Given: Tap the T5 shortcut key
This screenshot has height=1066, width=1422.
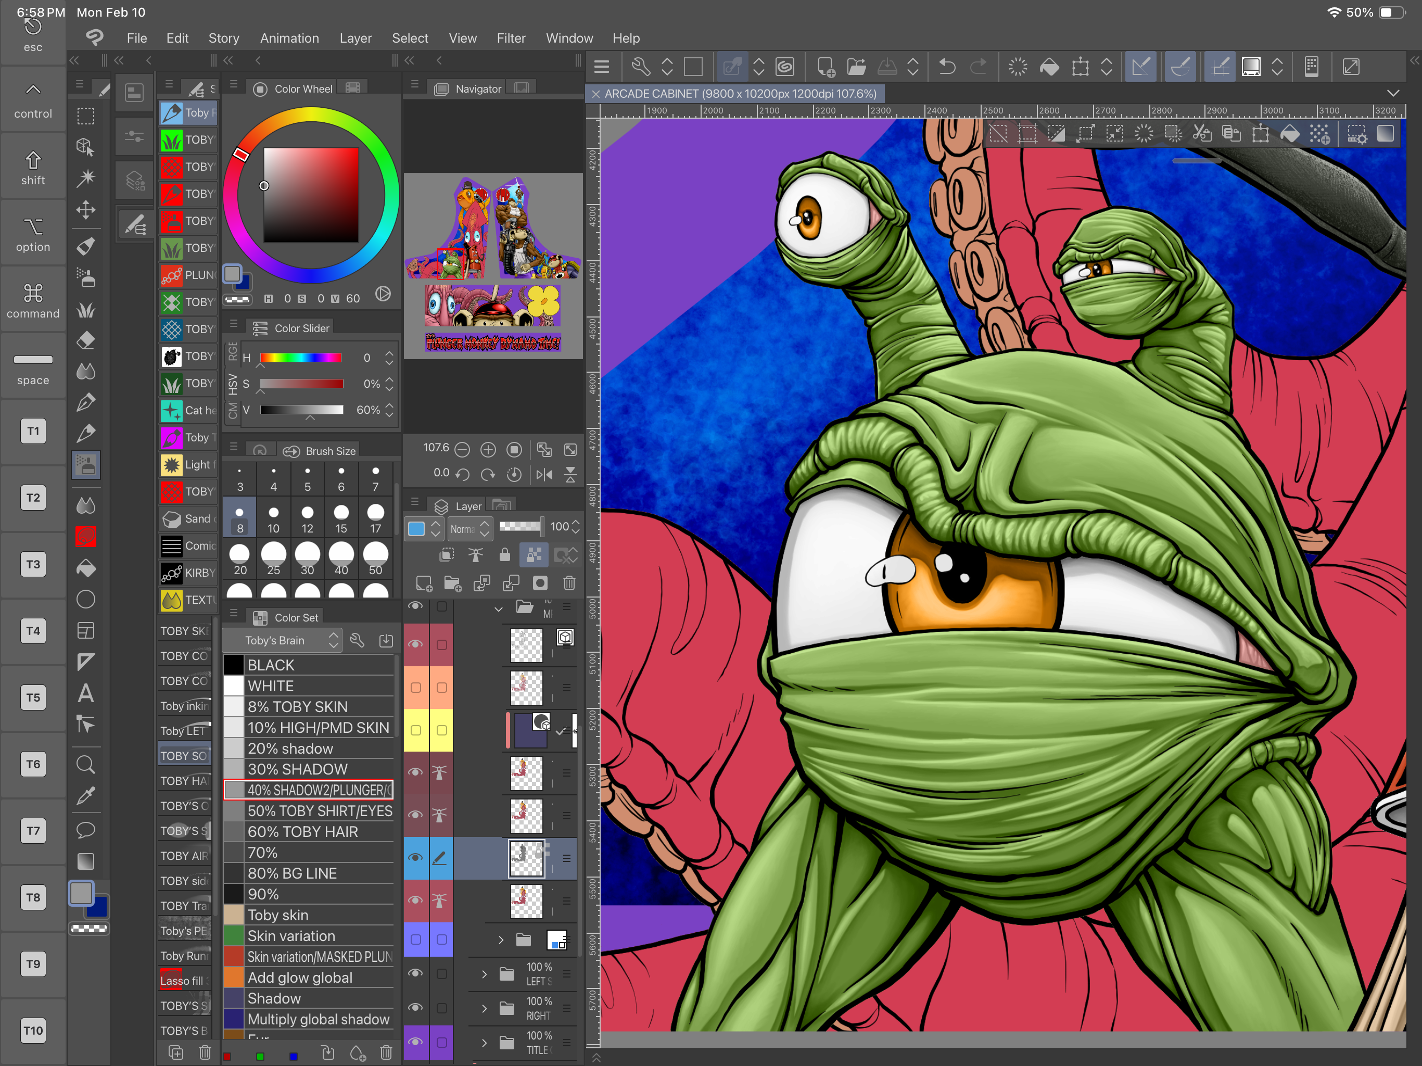Looking at the screenshot, I should [33, 697].
